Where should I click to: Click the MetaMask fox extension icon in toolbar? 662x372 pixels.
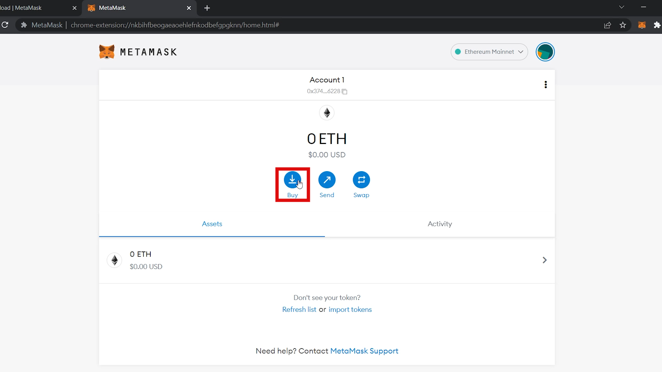pyautogui.click(x=642, y=25)
